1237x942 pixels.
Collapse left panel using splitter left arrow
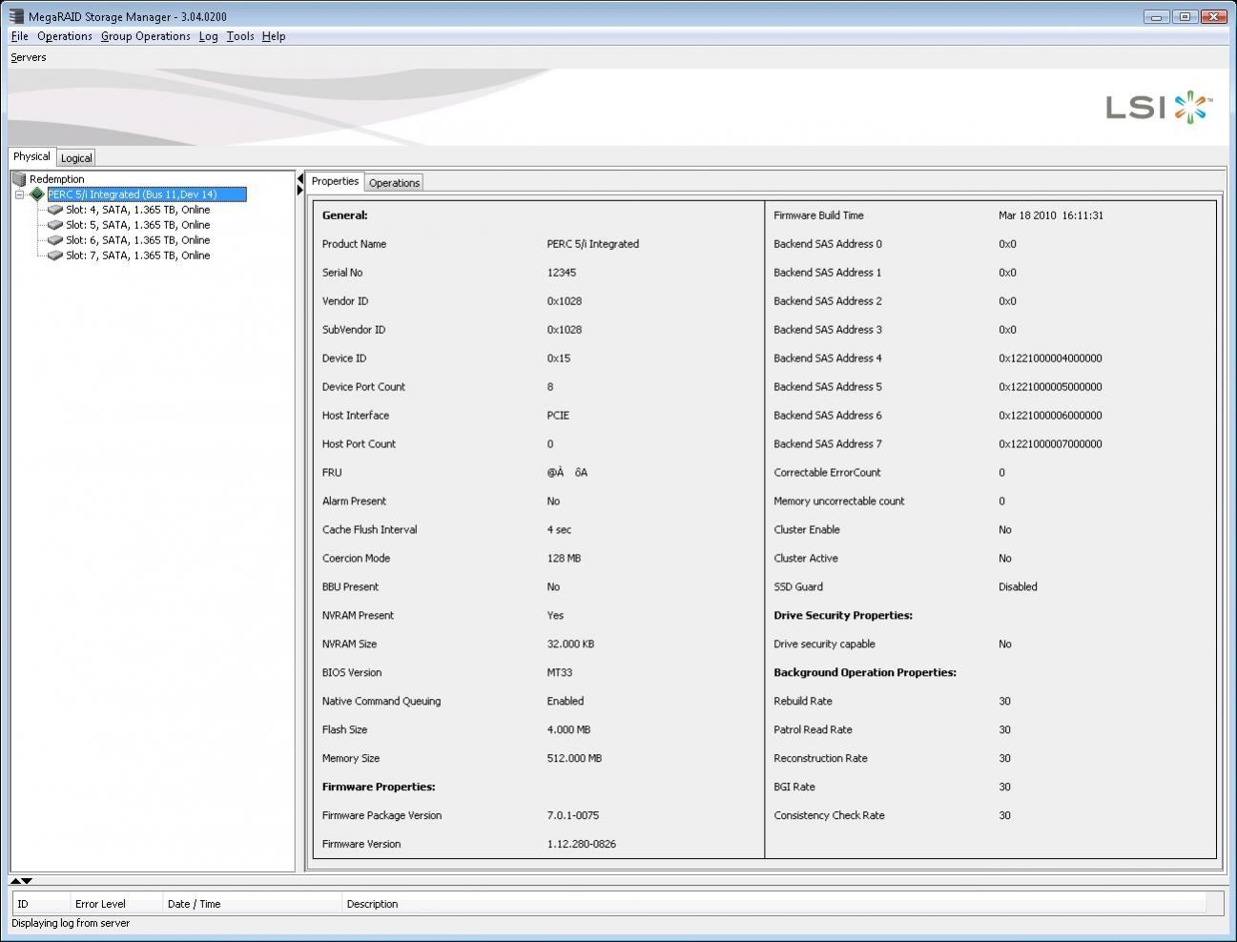(x=300, y=179)
